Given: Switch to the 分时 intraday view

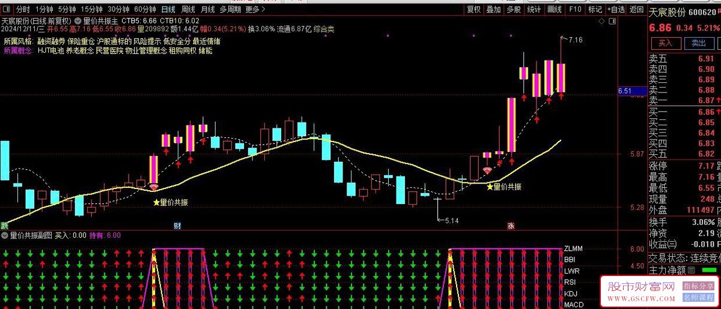Looking at the screenshot, I should tap(22, 10).
